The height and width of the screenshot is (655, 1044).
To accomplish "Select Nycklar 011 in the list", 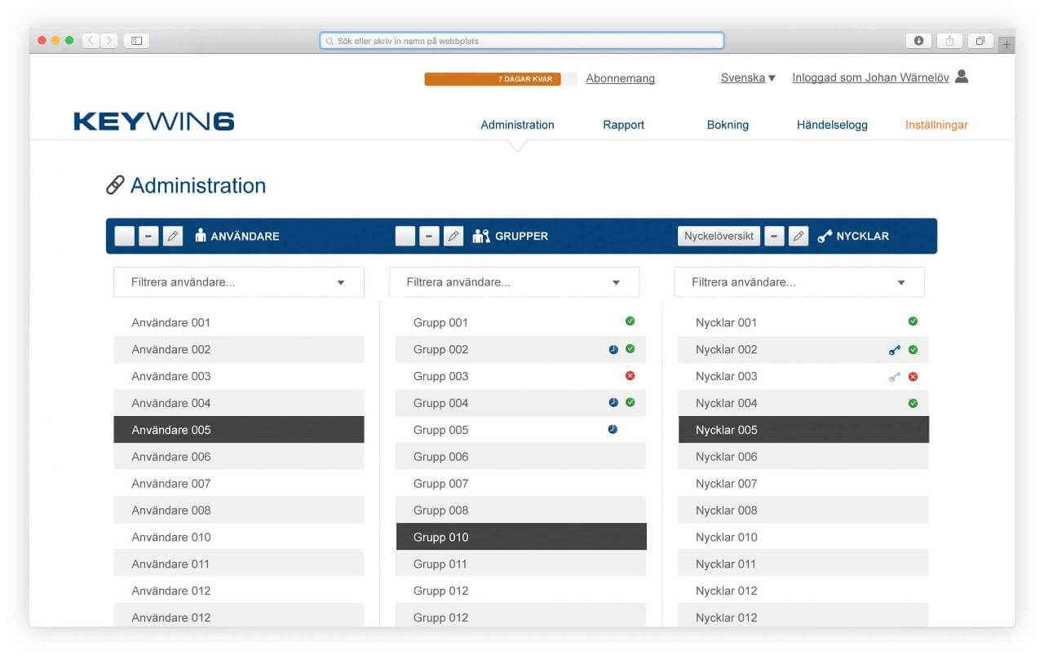I will pyautogui.click(x=803, y=564).
